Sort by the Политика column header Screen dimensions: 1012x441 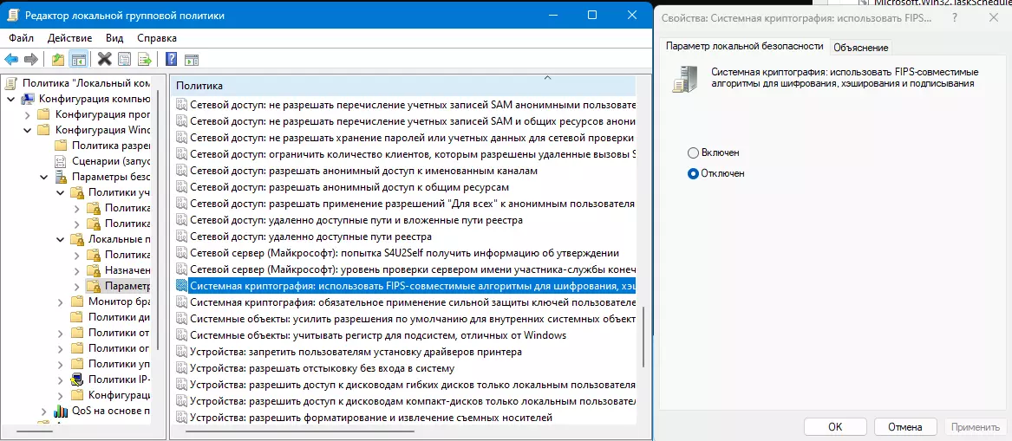[403, 85]
